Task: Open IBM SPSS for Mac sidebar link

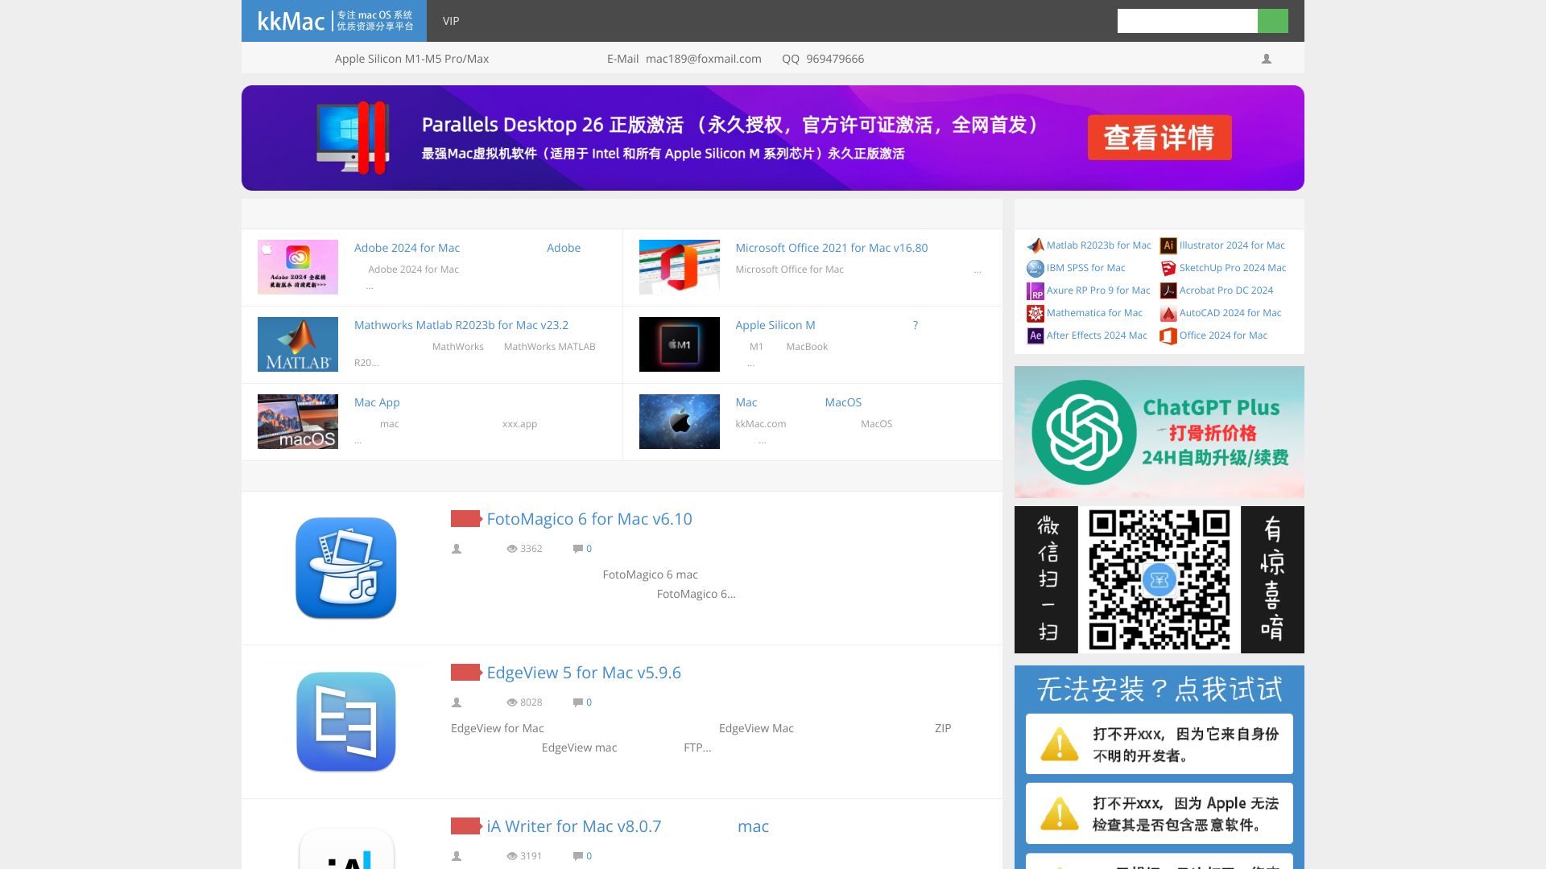Action: pos(1086,268)
